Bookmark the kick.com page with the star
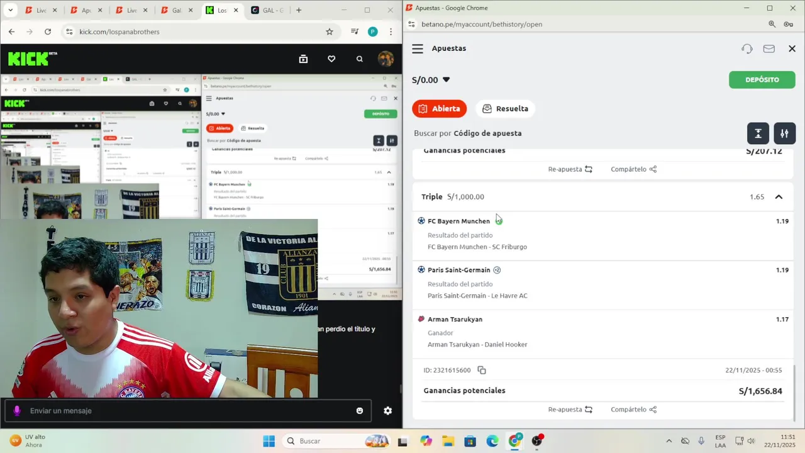Image resolution: width=805 pixels, height=453 pixels. coord(330,31)
